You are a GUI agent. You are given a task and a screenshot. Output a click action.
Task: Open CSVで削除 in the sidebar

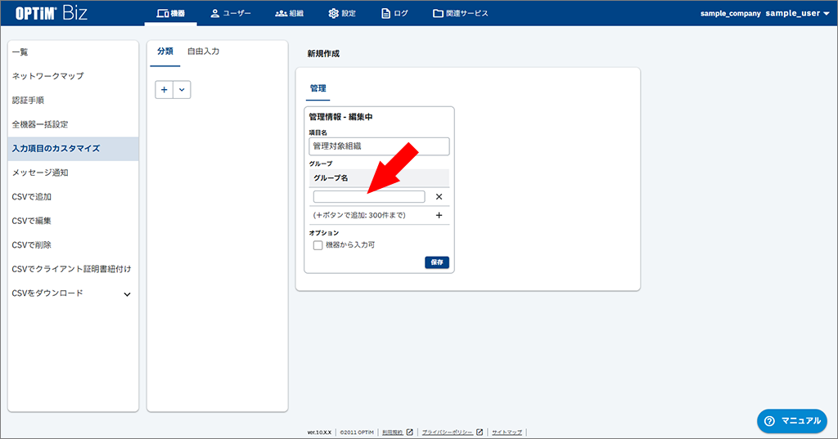73,244
